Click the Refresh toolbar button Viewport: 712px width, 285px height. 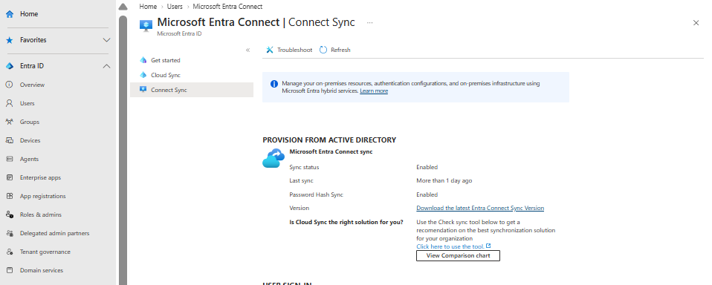click(335, 50)
